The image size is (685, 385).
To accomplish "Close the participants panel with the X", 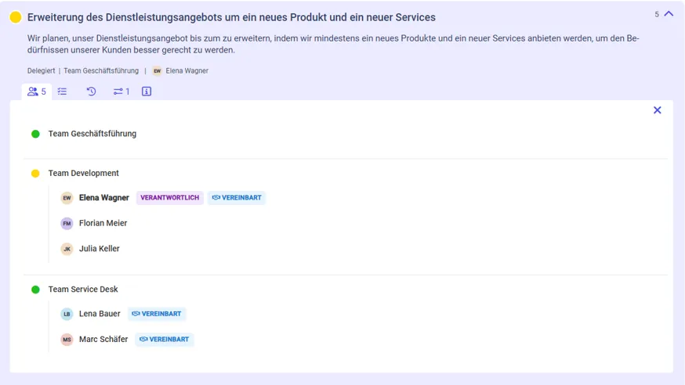I will (x=657, y=110).
